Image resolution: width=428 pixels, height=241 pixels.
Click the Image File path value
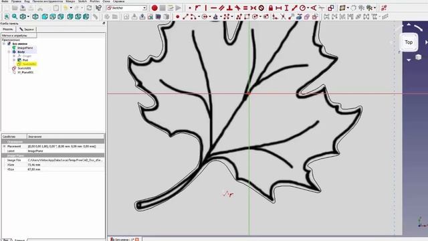(66, 160)
